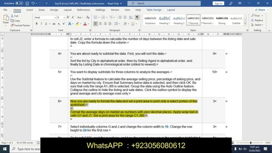272x153 pixels.
Task: Toggle Show/Hide paragraph marks
Action: [137, 17]
